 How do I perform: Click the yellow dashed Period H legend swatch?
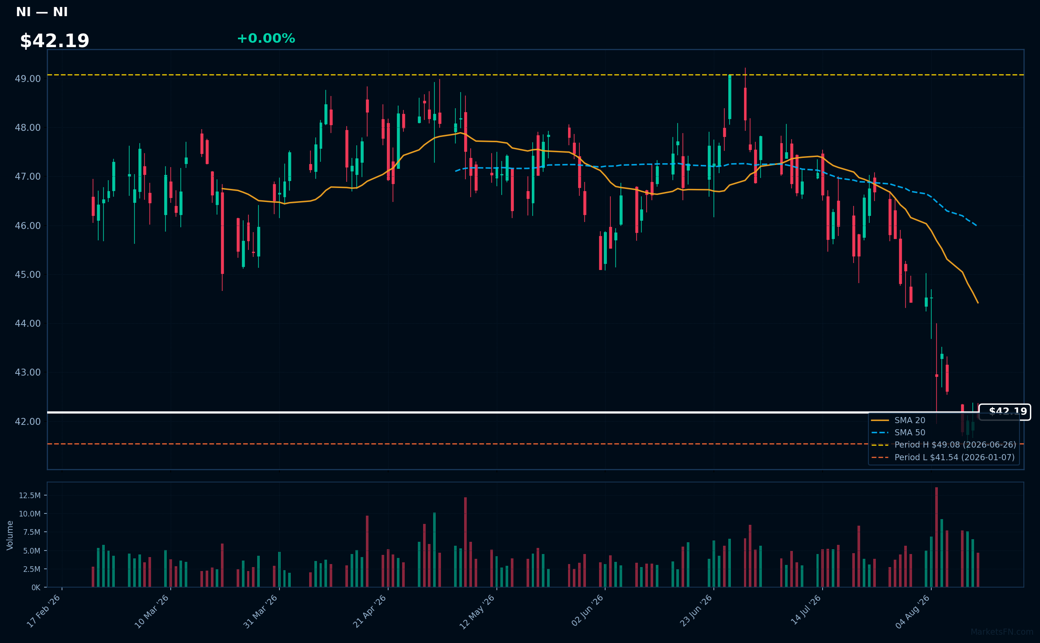click(880, 445)
